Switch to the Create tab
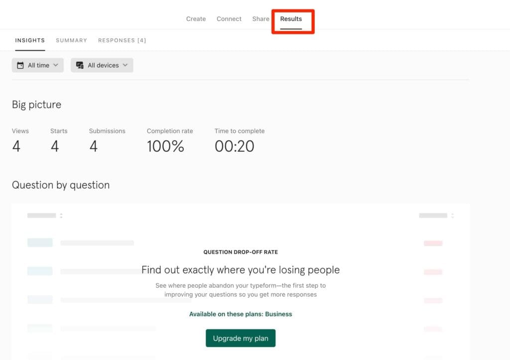The image size is (510, 360). click(x=196, y=18)
